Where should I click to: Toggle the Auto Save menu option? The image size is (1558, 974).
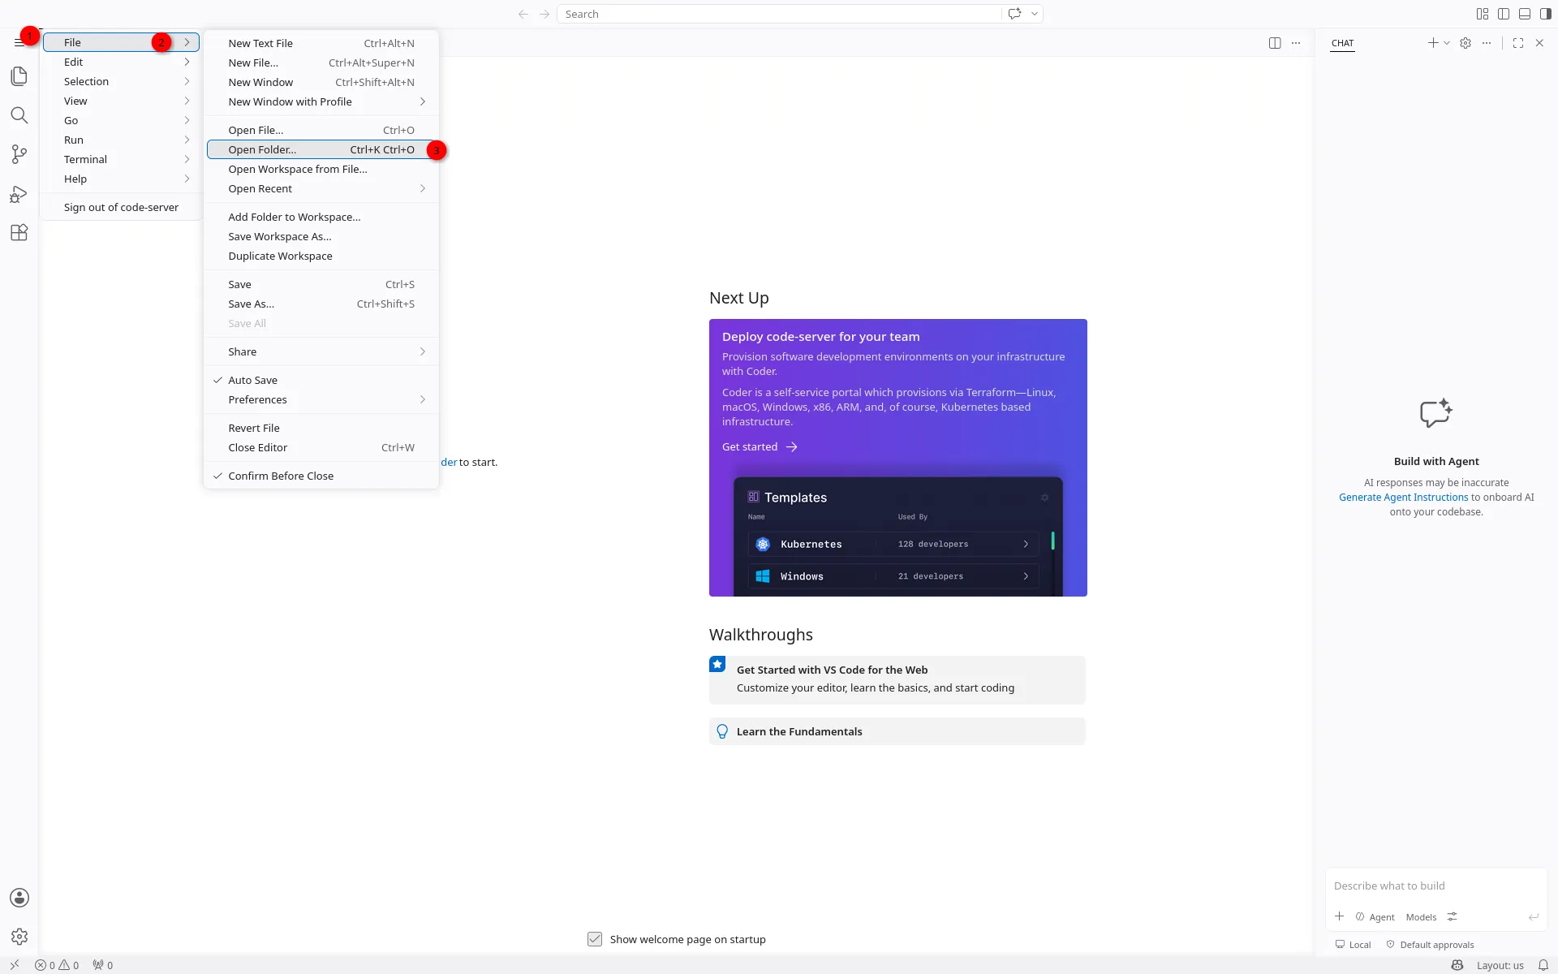(x=321, y=380)
